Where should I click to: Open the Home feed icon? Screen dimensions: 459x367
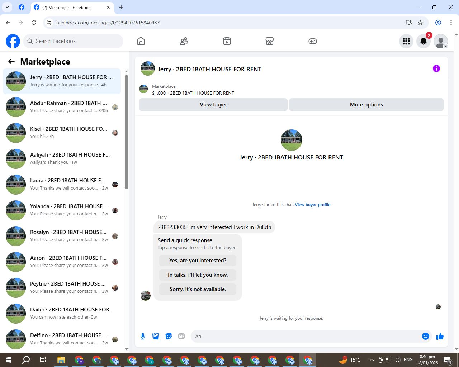coord(141,41)
